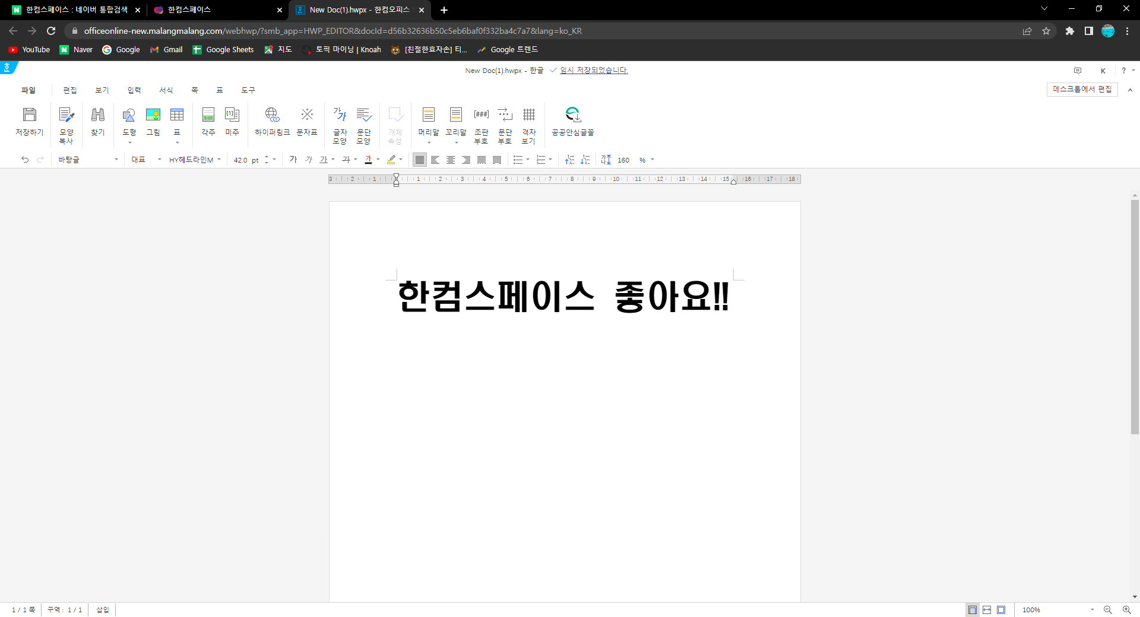
Task: Open the line spacing percent dropdown
Action: [652, 160]
